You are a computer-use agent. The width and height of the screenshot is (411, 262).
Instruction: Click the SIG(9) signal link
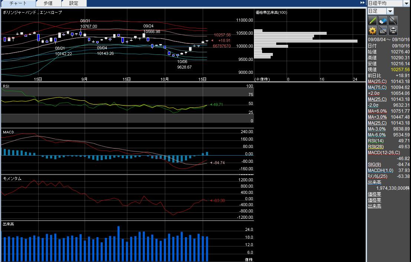[374, 165]
